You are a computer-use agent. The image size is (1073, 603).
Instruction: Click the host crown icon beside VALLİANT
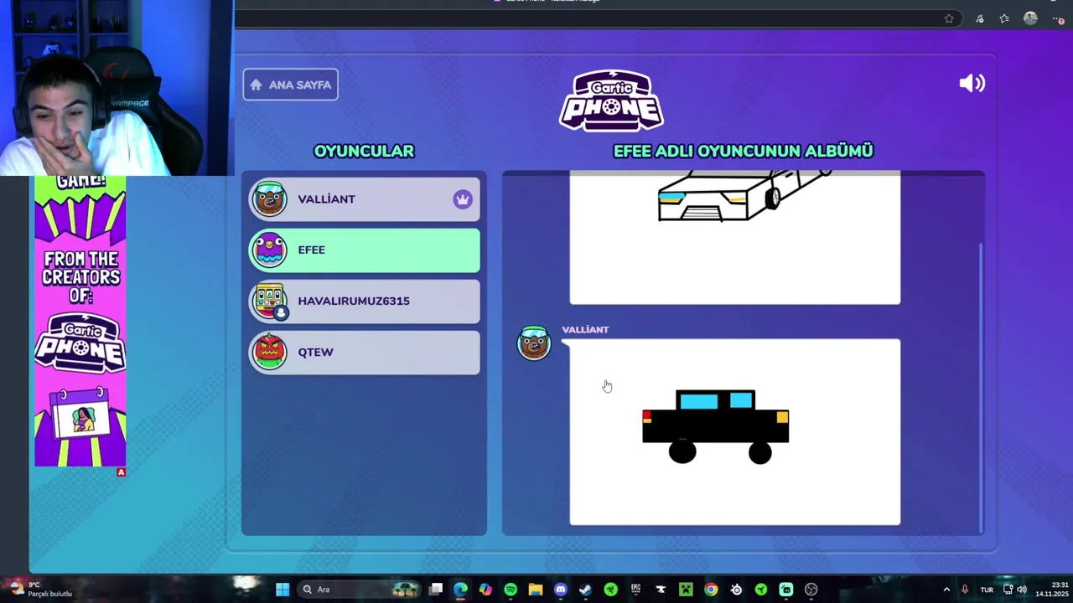463,199
